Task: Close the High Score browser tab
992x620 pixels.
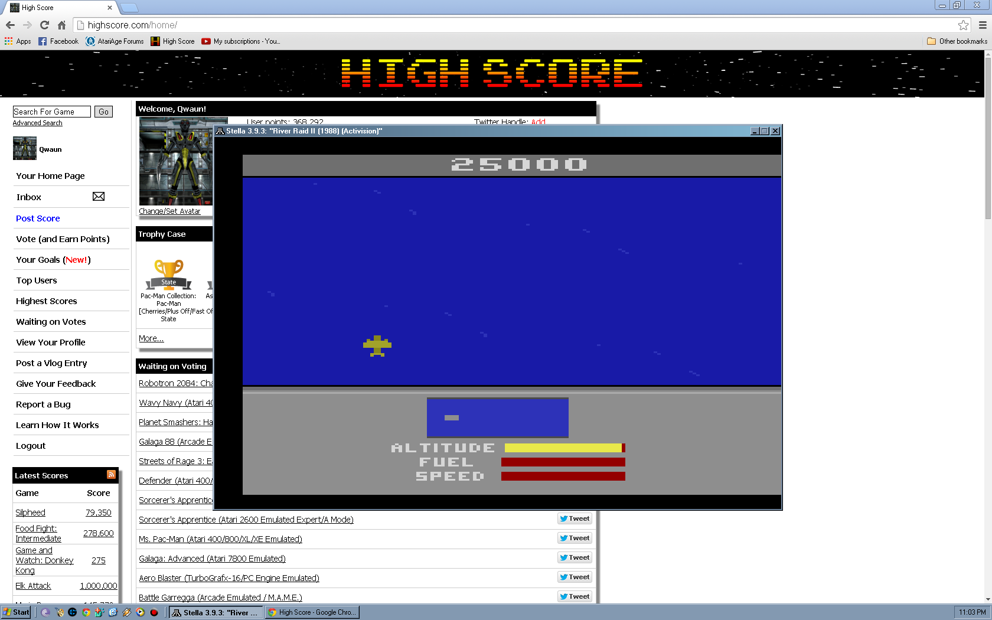Action: [109, 8]
